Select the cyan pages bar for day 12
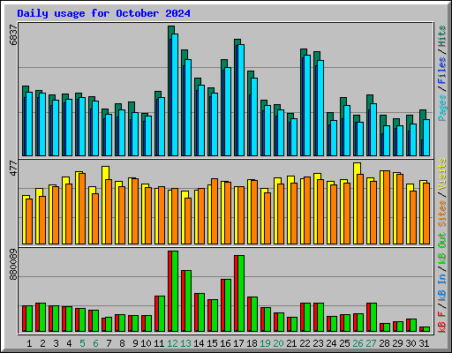This screenshot has width=452, height=353. pos(175,94)
